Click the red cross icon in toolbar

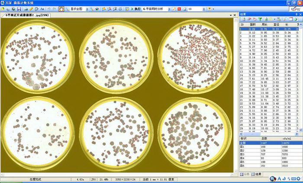coord(179,9)
